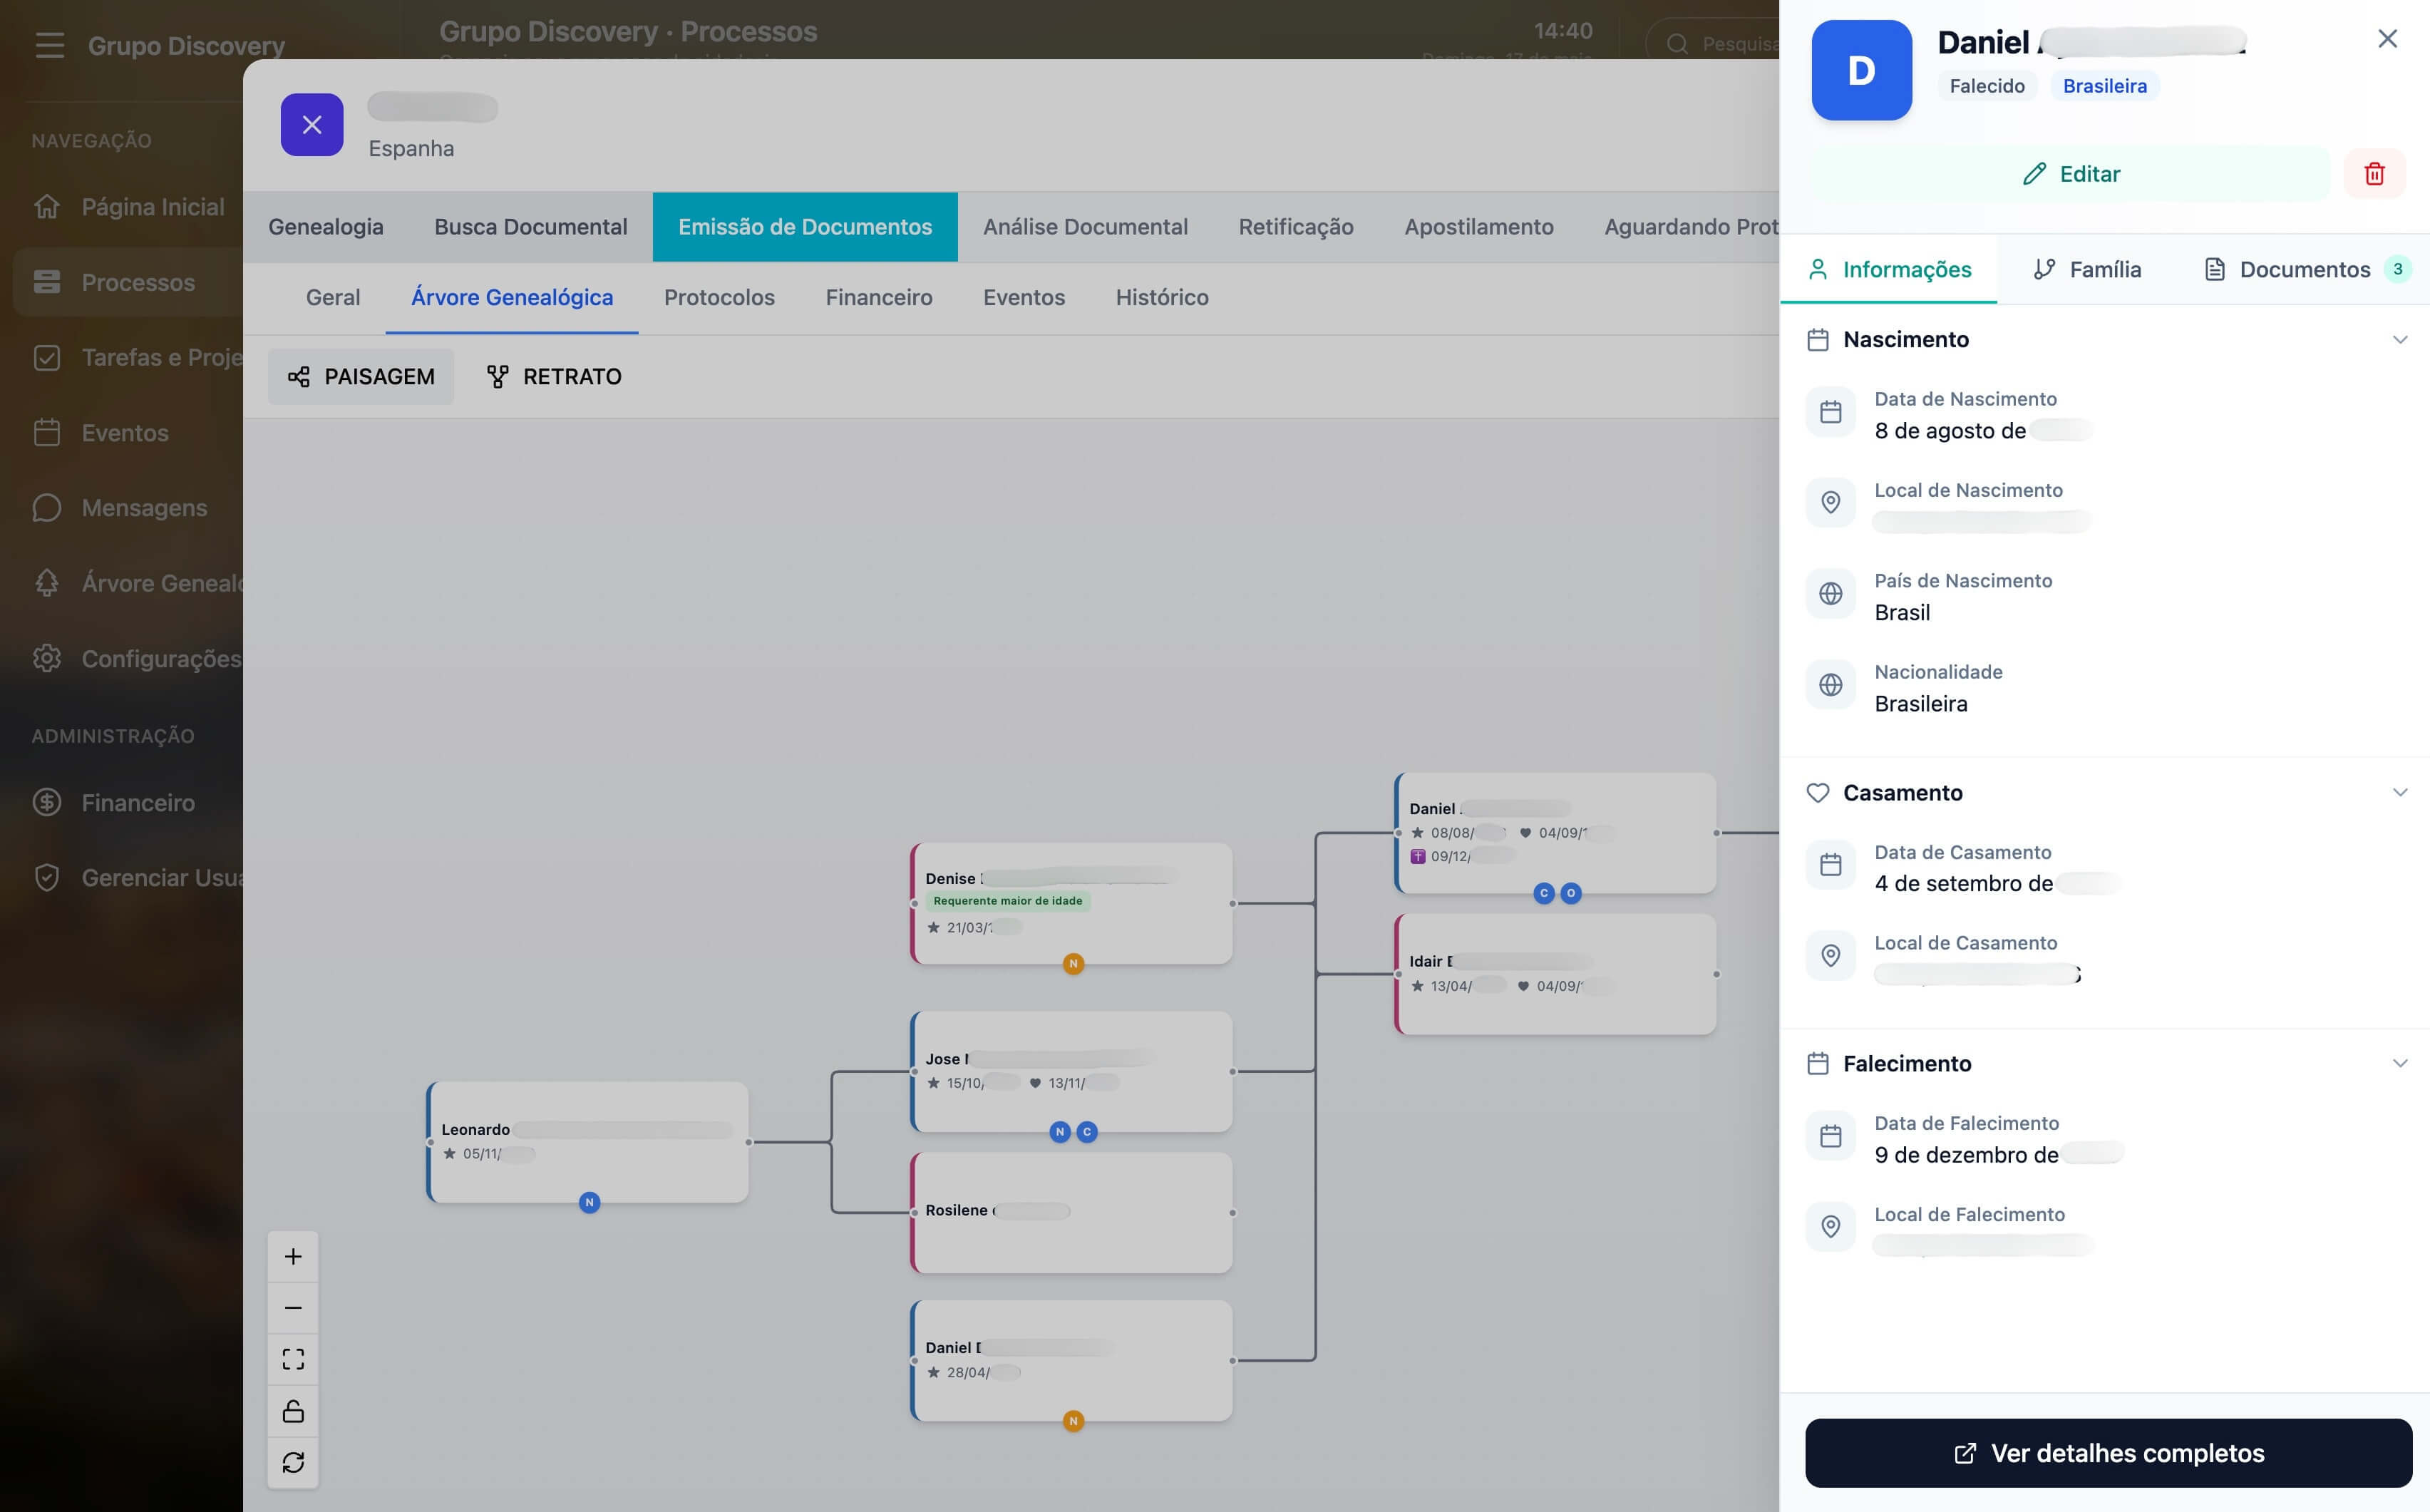Zoom out the family tree canvas
2430x1512 pixels.
[293, 1308]
